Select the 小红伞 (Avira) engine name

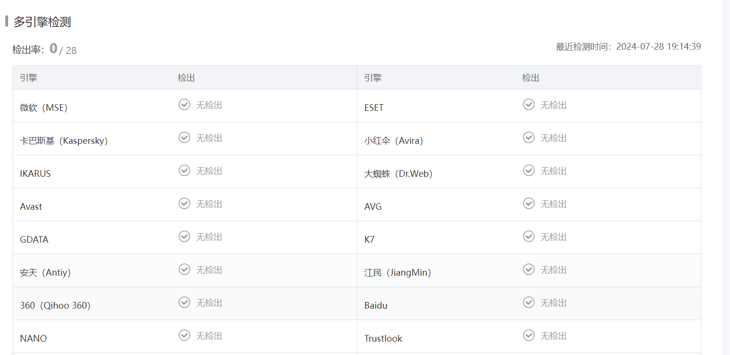pyautogui.click(x=394, y=140)
